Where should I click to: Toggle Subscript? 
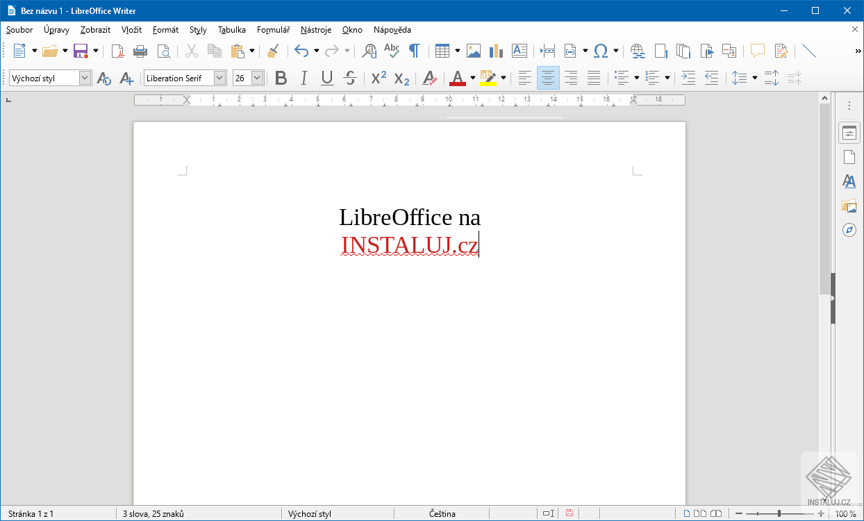click(401, 78)
